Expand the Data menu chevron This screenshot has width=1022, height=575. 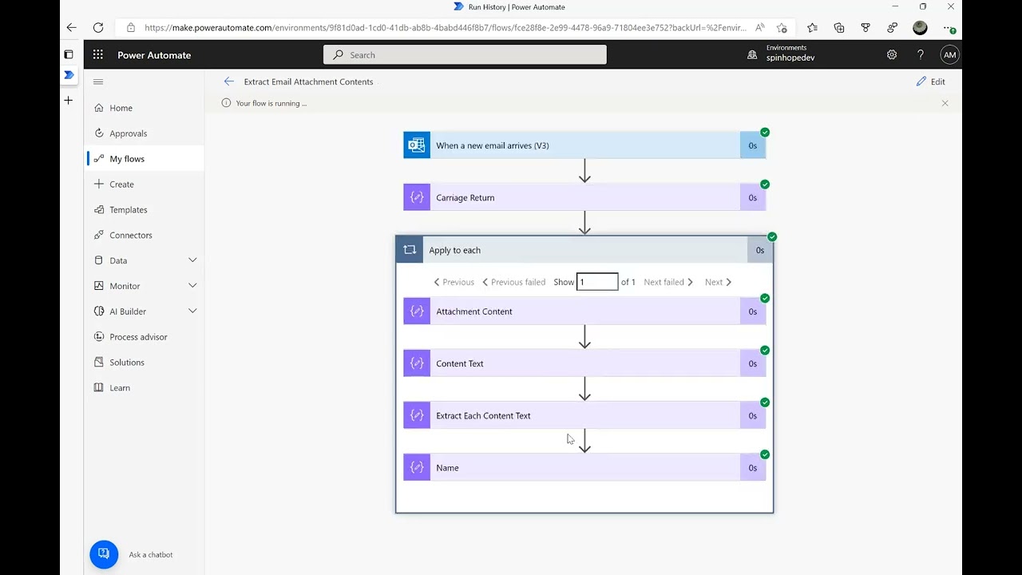click(192, 260)
